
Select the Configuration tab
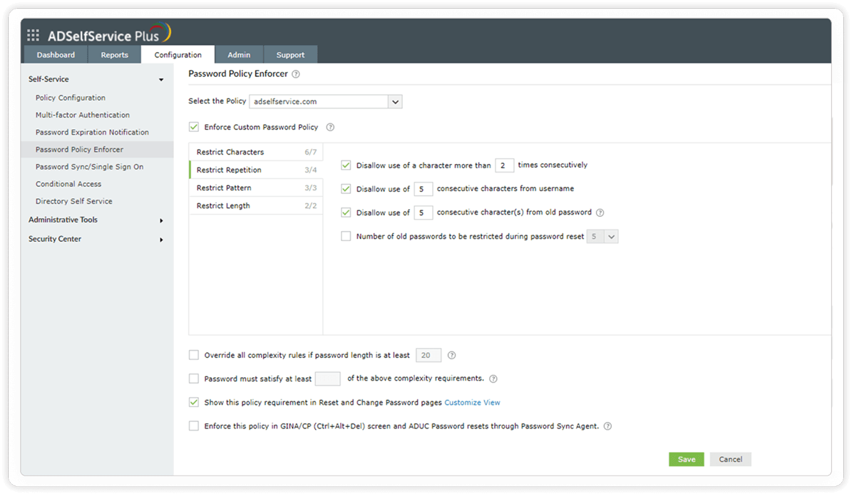coord(178,55)
